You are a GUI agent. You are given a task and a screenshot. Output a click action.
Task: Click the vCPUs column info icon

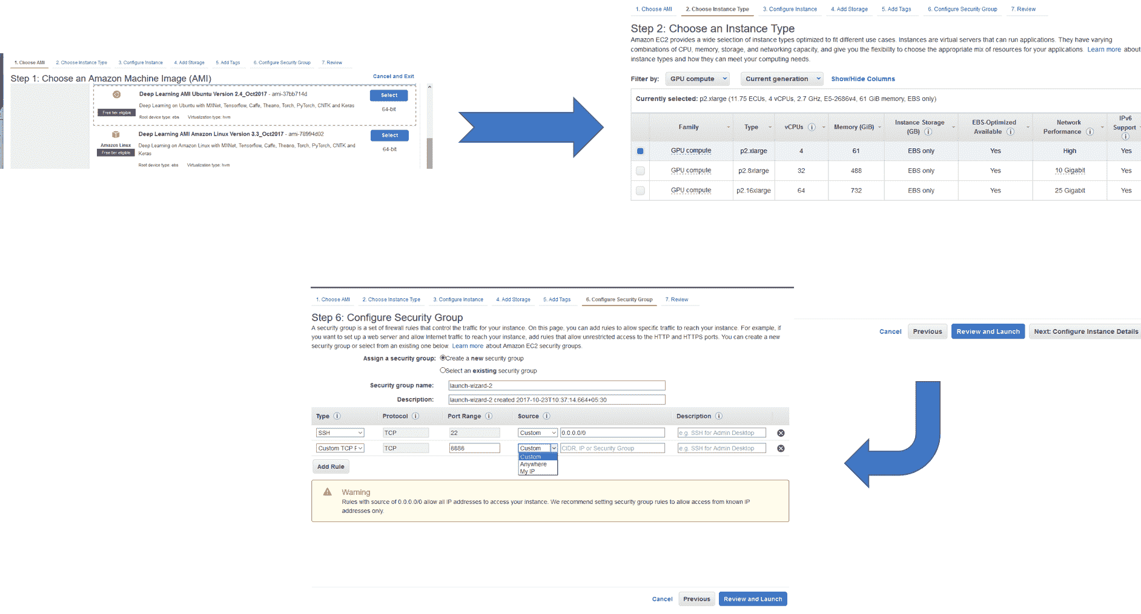[x=812, y=127]
